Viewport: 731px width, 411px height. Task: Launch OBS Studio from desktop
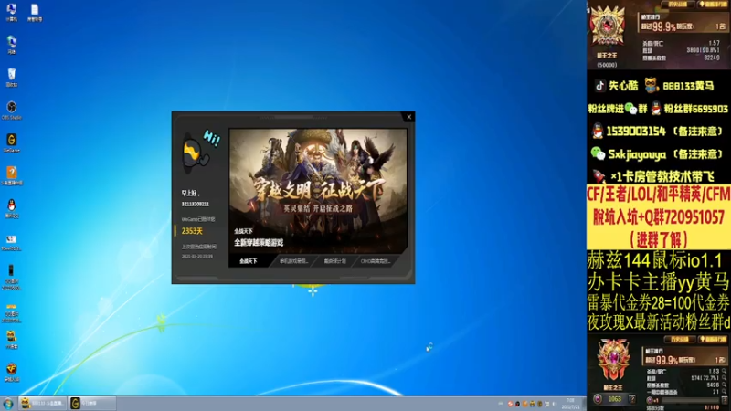tap(12, 109)
